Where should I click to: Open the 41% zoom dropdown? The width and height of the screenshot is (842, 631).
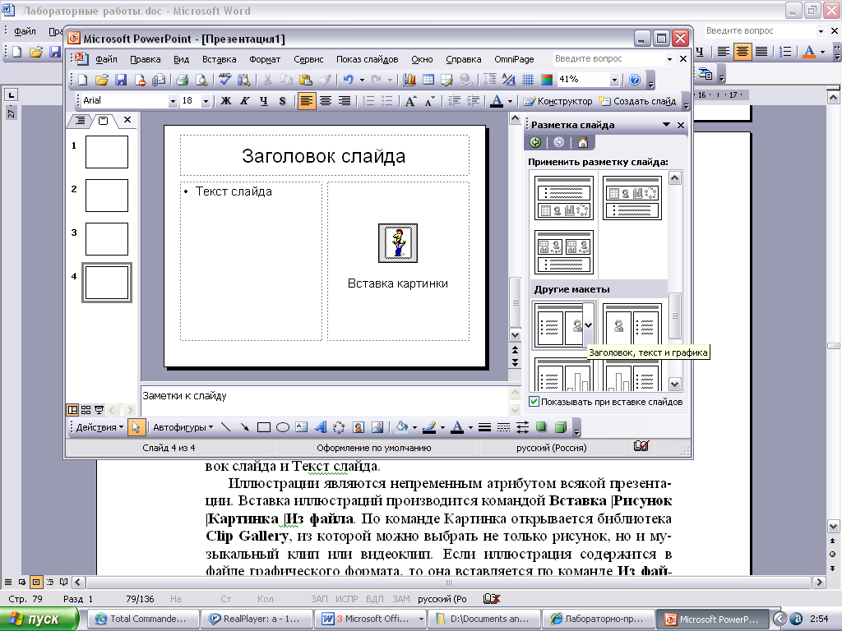tap(614, 80)
